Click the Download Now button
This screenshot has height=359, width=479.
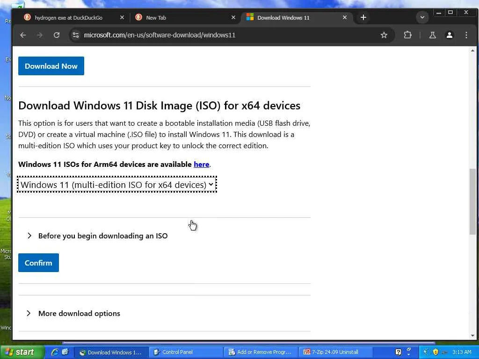(x=51, y=66)
